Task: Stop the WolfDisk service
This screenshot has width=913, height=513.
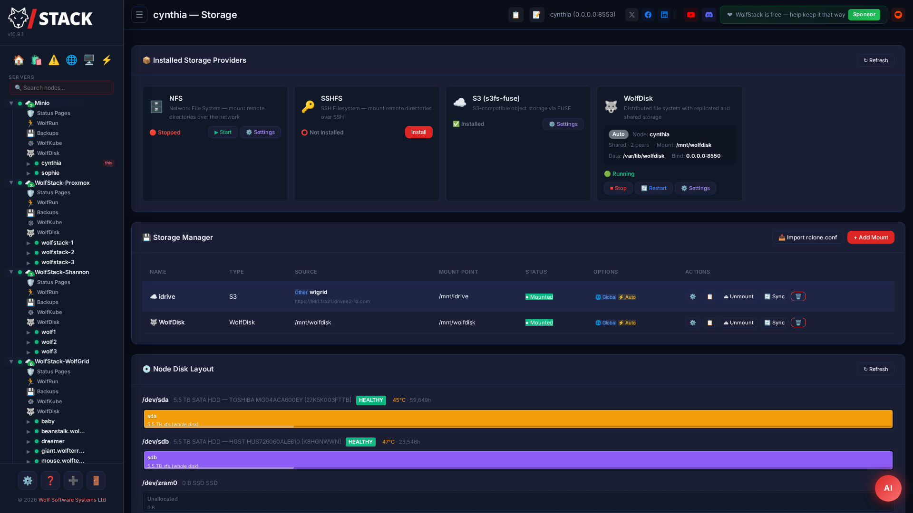Action: click(618, 188)
